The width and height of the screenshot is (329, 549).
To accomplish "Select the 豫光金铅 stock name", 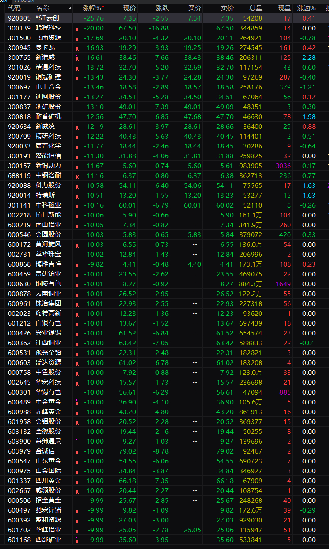I will 48,353.
